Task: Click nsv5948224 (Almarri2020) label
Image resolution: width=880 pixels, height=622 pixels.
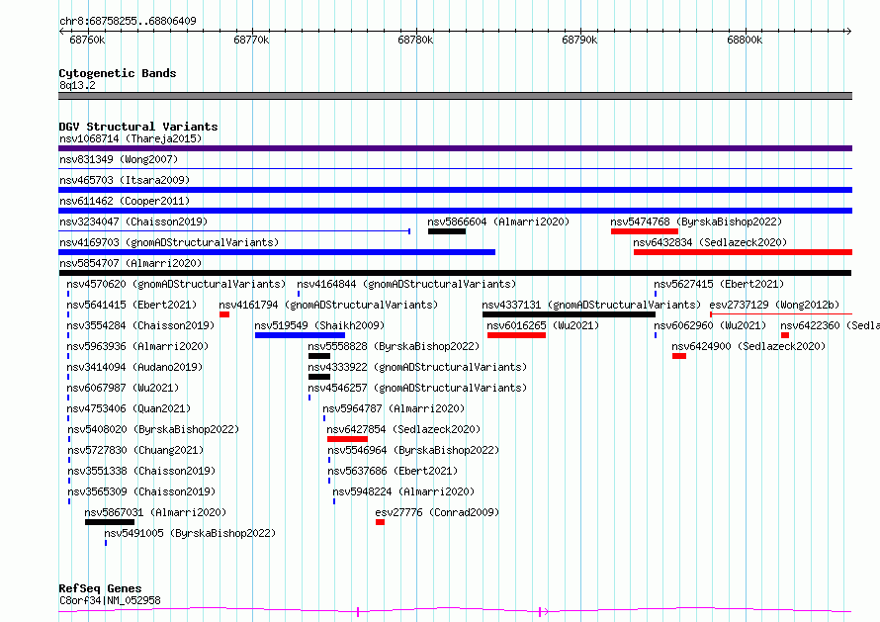Action: (403, 491)
